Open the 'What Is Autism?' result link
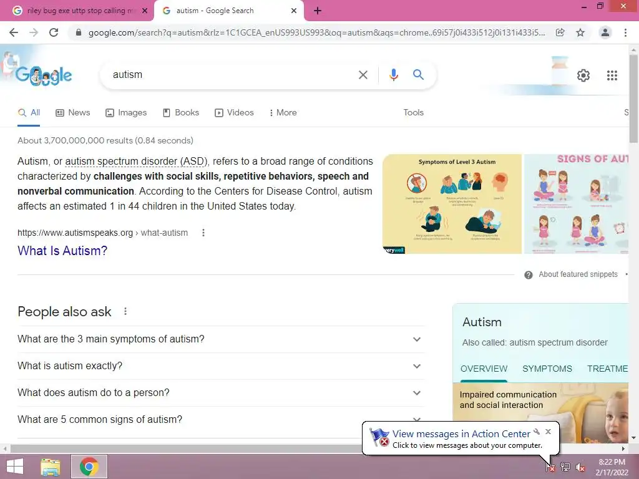The image size is (639, 479). click(62, 251)
